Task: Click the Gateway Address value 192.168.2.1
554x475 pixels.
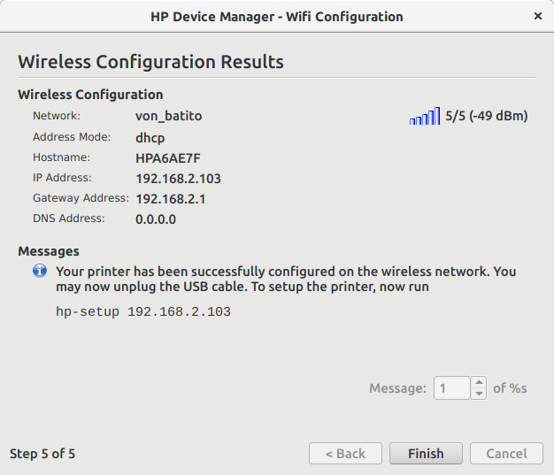Action: click(171, 199)
